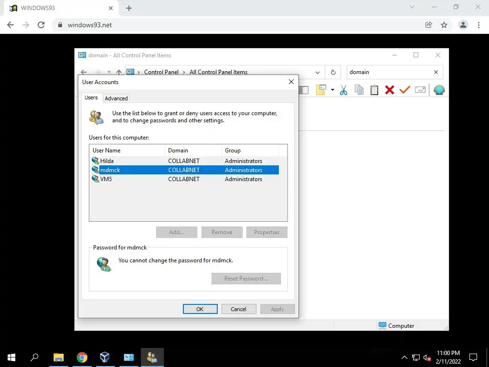Close the User Accounts dialog
The image size is (489, 367).
pos(291,82)
